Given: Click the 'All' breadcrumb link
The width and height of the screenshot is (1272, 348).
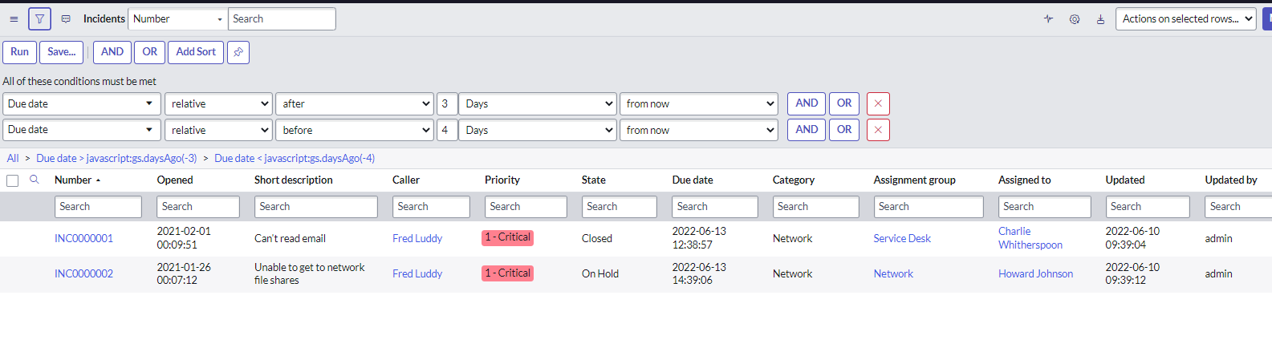Looking at the screenshot, I should (13, 158).
